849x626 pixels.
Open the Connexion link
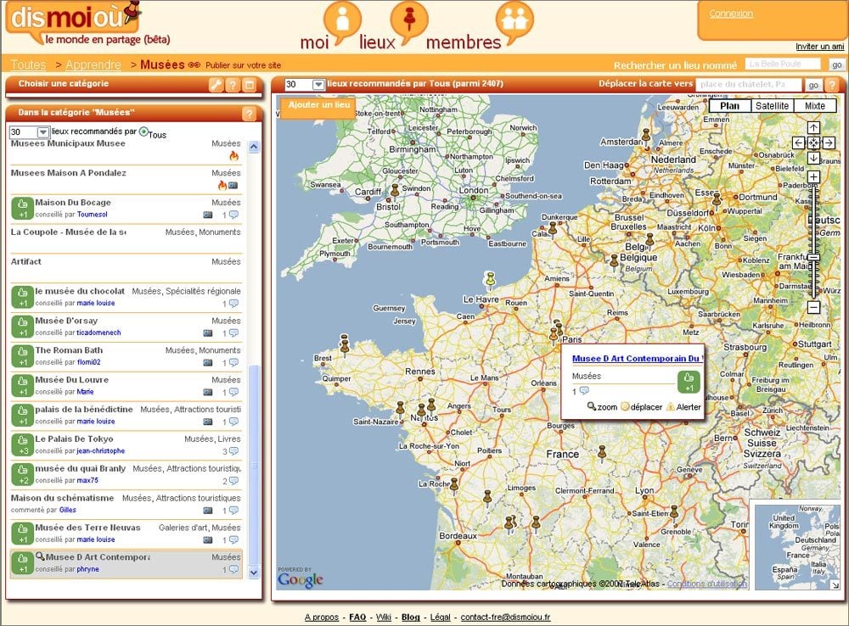tap(731, 14)
